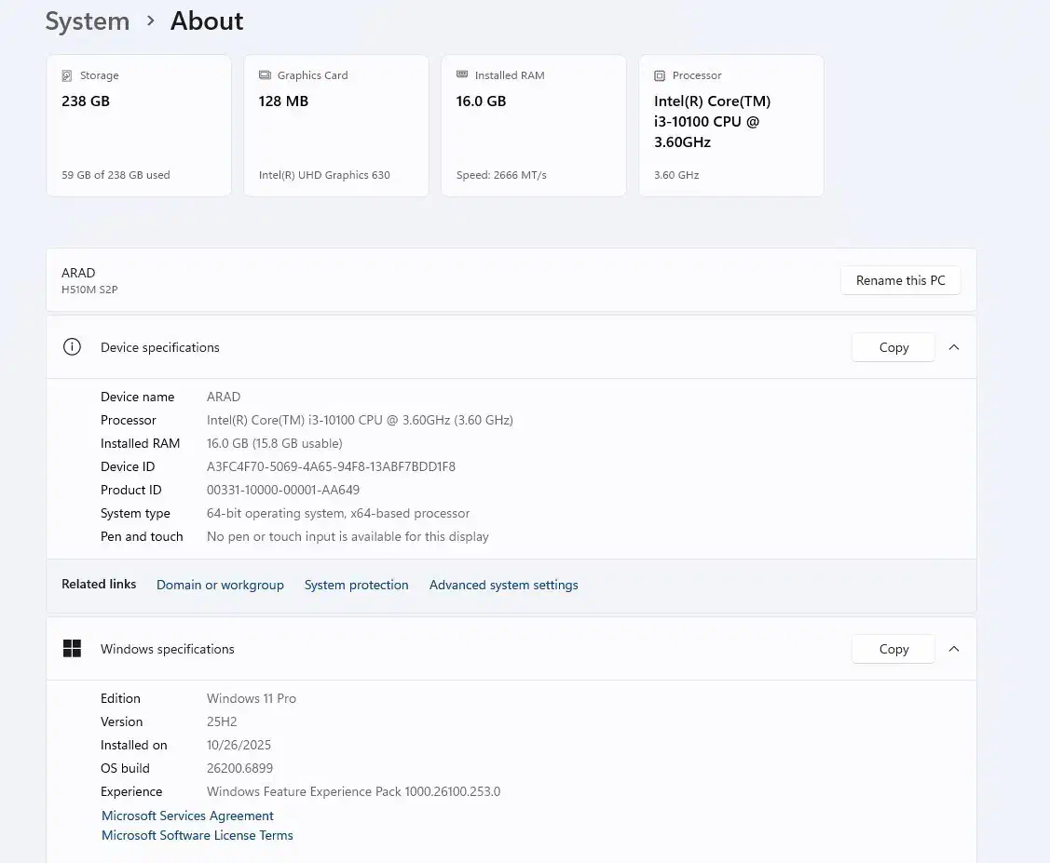1050x863 pixels.
Task: Open the System protection link
Action: pyautogui.click(x=356, y=585)
